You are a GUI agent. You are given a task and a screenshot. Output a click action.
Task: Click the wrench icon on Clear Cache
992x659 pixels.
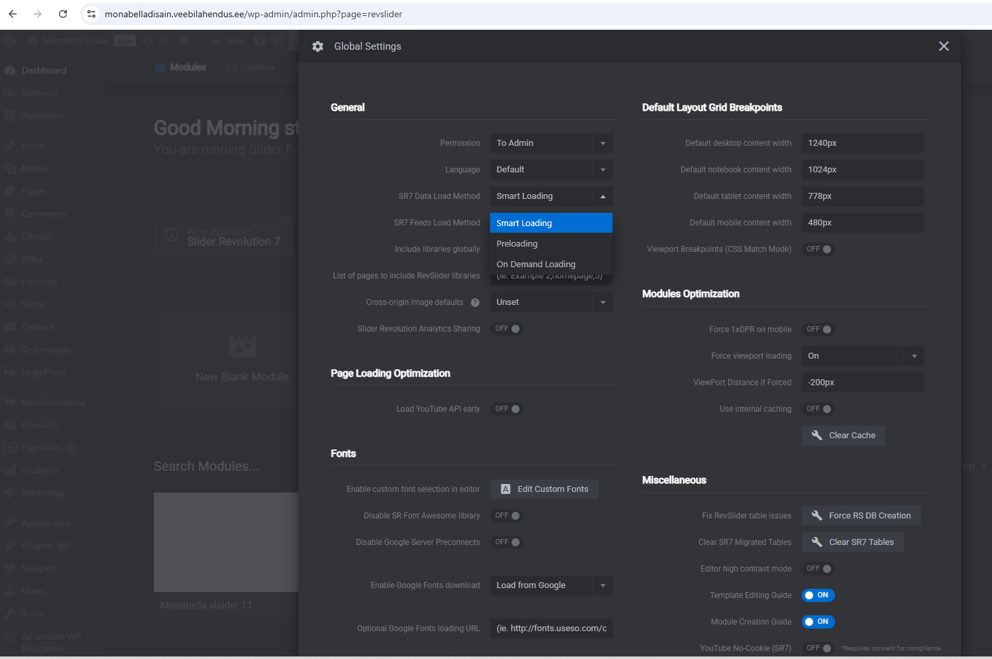point(817,436)
